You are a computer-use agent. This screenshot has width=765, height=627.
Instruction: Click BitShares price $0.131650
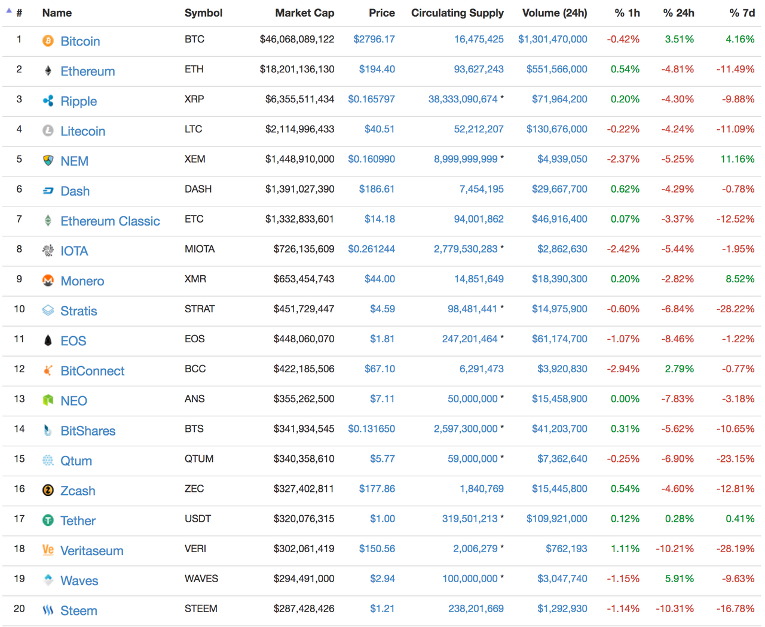coord(371,428)
